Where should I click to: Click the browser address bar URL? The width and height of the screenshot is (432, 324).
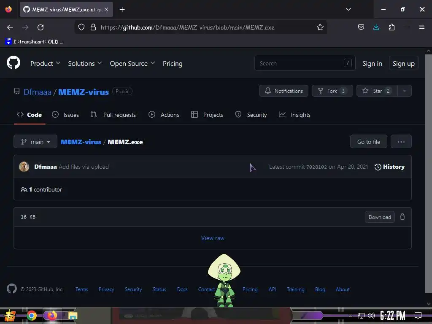coord(188,27)
